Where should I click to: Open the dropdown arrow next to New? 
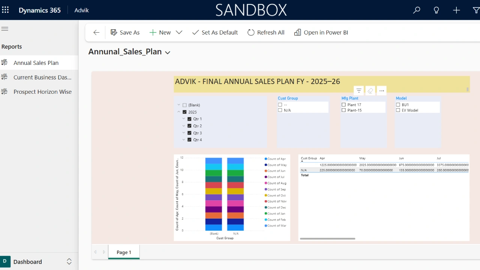[179, 33]
